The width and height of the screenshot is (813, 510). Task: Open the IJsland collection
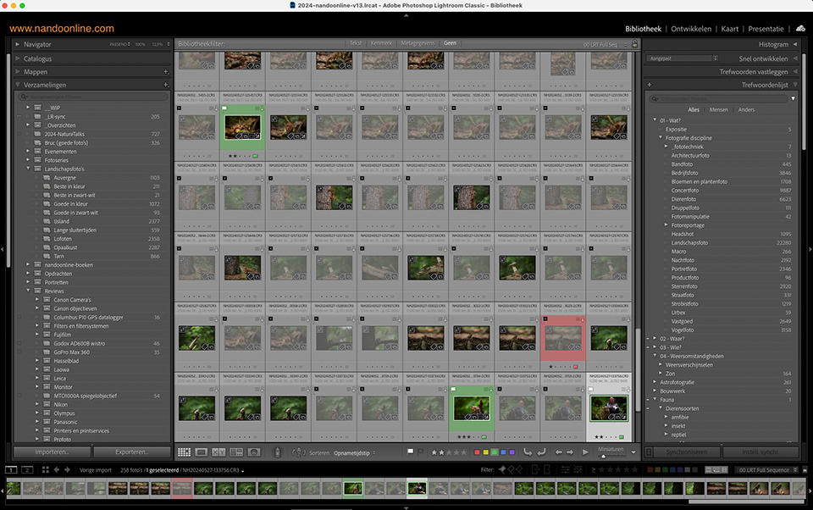[x=61, y=221]
